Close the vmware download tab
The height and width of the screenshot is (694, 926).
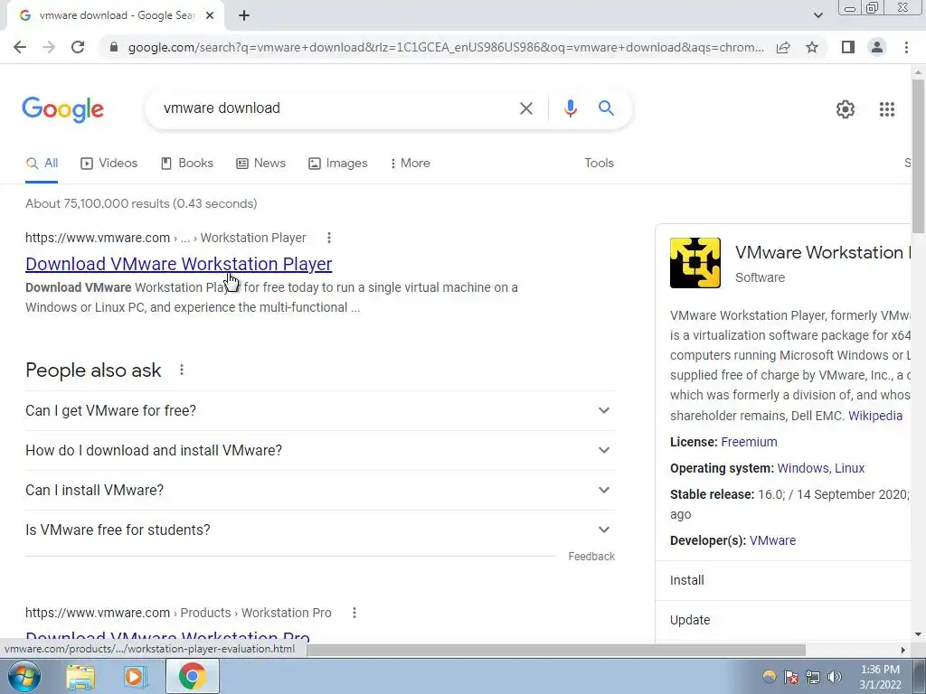click(x=210, y=16)
